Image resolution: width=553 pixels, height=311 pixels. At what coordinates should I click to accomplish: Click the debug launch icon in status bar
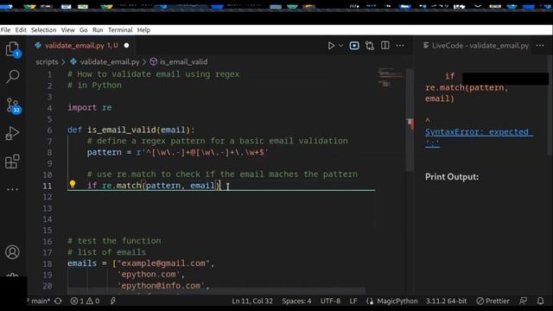113,301
